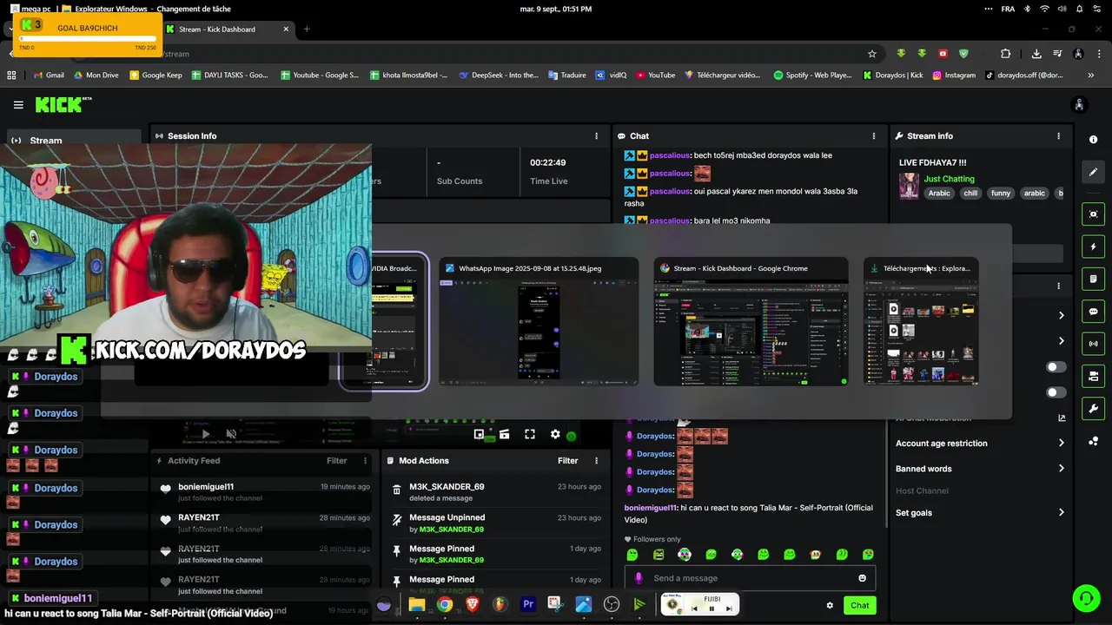Open YouTube bookmark

(x=655, y=76)
